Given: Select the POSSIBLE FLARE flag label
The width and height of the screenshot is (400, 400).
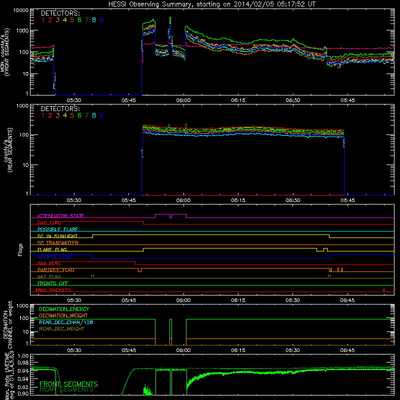Looking at the screenshot, I should point(57,229).
